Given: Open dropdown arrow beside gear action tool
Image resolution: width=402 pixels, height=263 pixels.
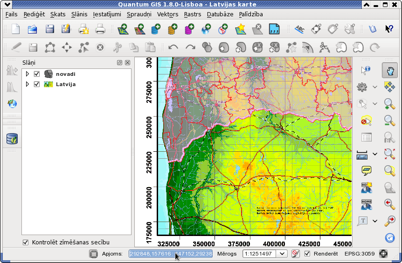Looking at the screenshot, I should (375, 87).
